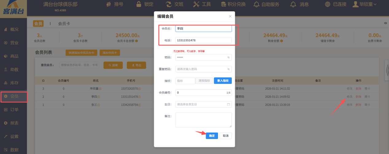Click 删除 for row 2026-01-21 14:09:52
This screenshot has width=389, height=154.
pos(358,97)
